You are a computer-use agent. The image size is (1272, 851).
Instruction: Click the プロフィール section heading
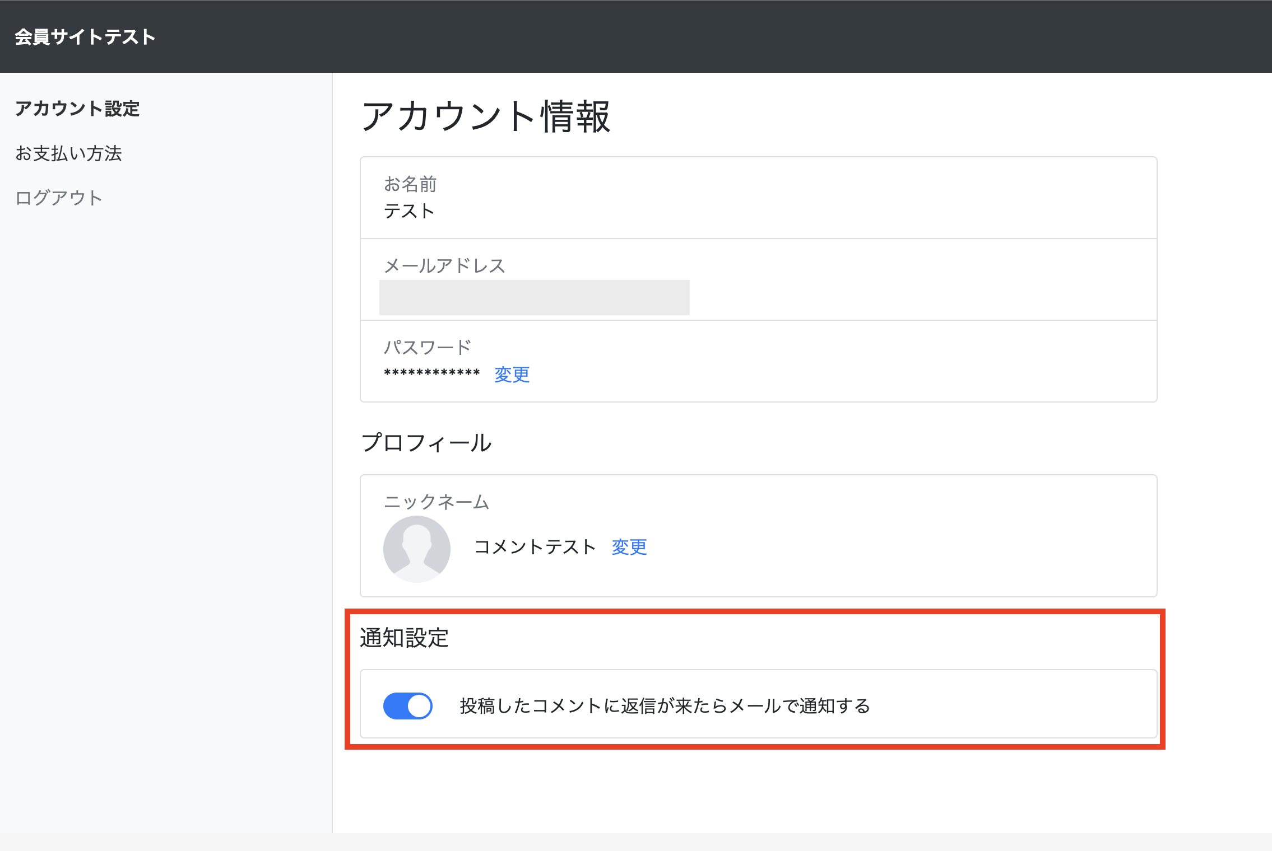tap(426, 442)
